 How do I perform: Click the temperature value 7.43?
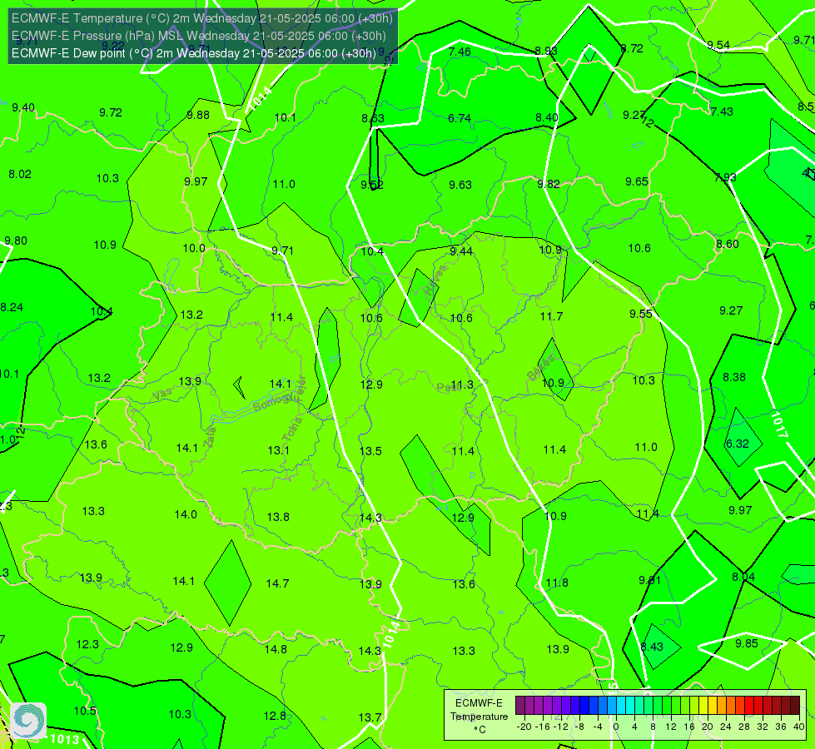(x=722, y=112)
